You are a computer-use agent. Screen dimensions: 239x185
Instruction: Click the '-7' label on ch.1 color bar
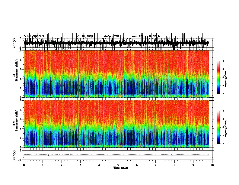pos(222,94)
